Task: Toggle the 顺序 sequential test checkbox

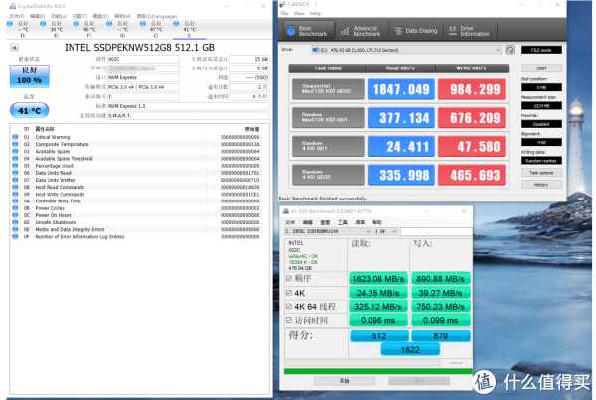Action: click(289, 279)
